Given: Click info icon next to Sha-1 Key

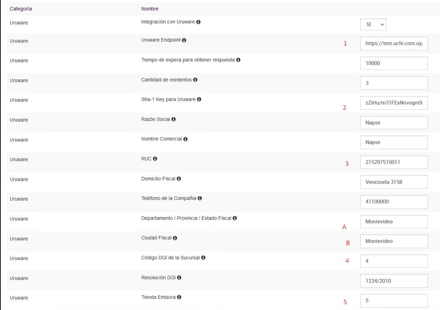Looking at the screenshot, I should 199,100.
